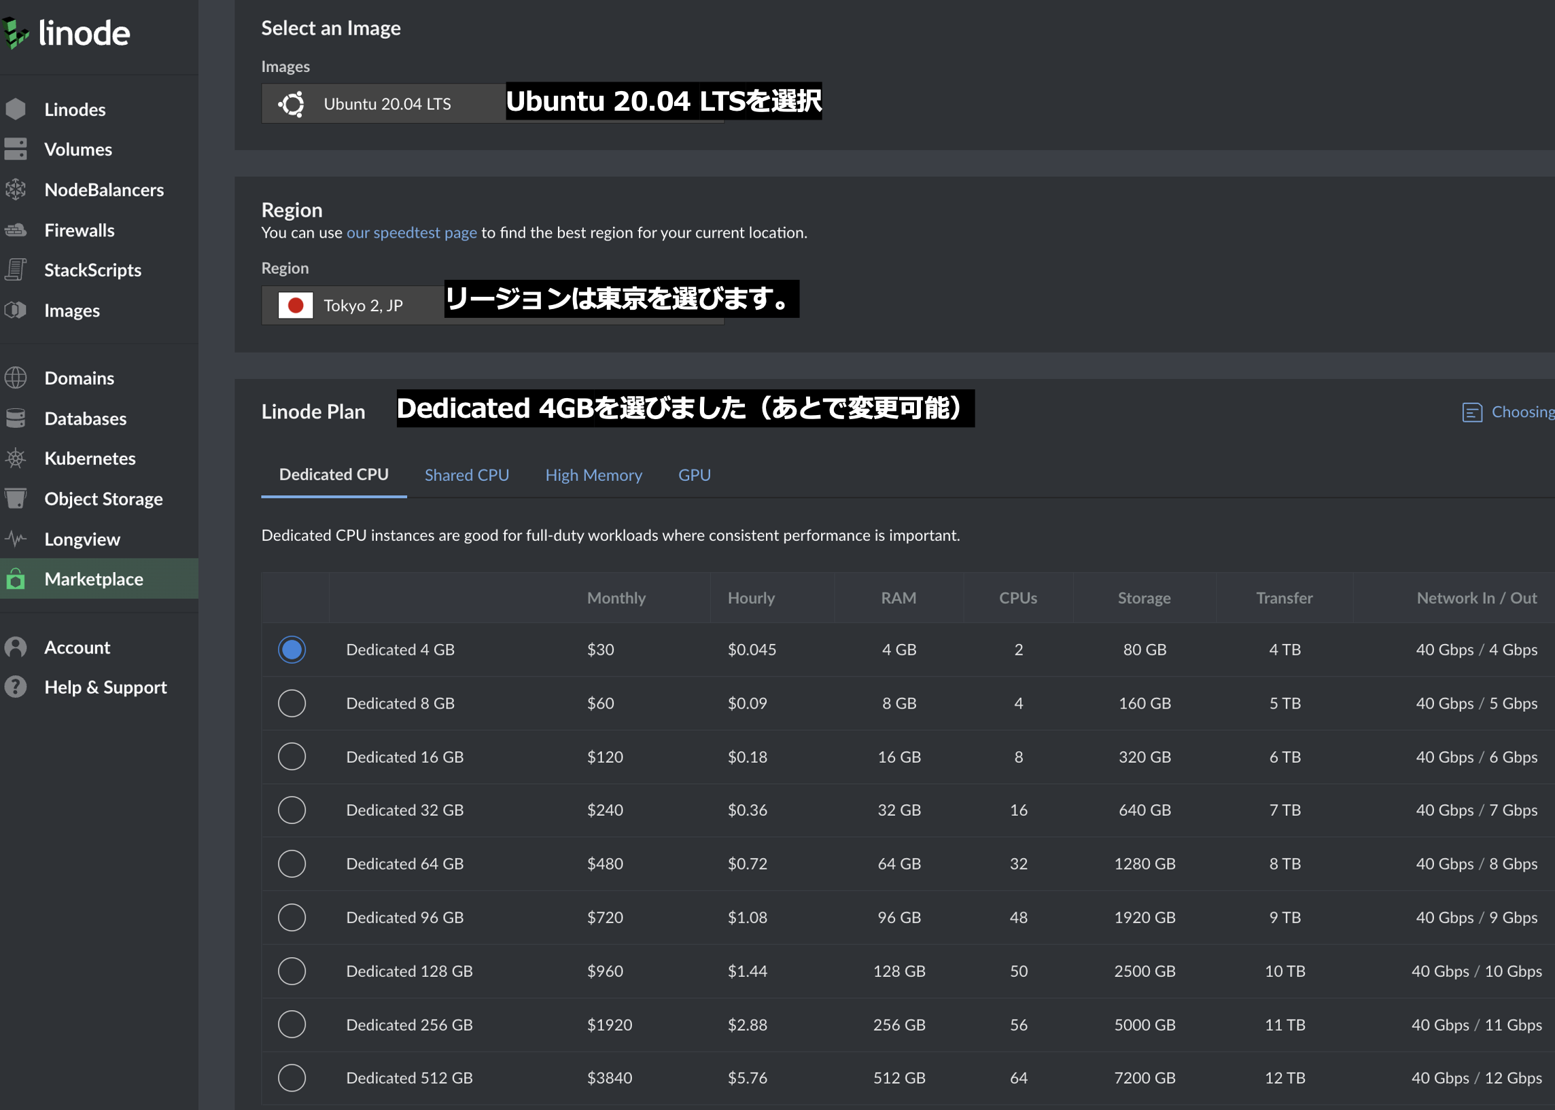Click the Longview pulse icon
The width and height of the screenshot is (1555, 1110).
15,539
